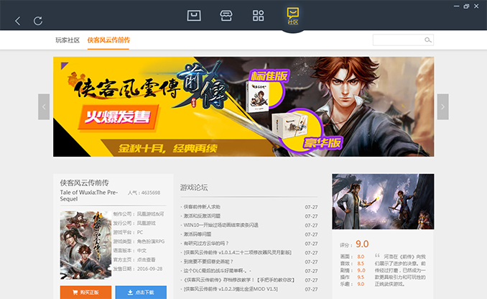Switch to the 侠客风云传前传 tab
The height and width of the screenshot is (299, 487).
tap(108, 40)
